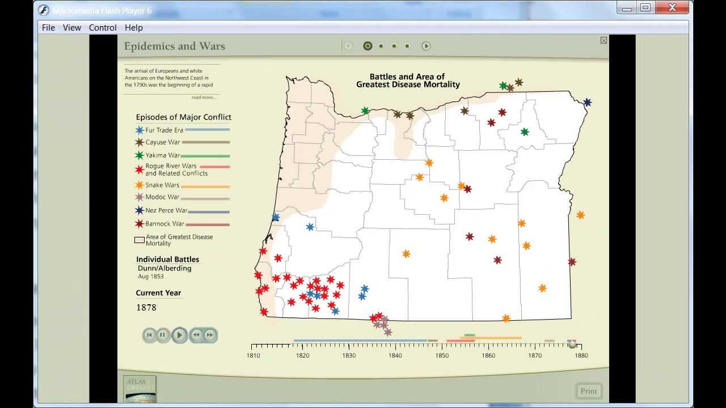Open the Control menu

(x=103, y=27)
